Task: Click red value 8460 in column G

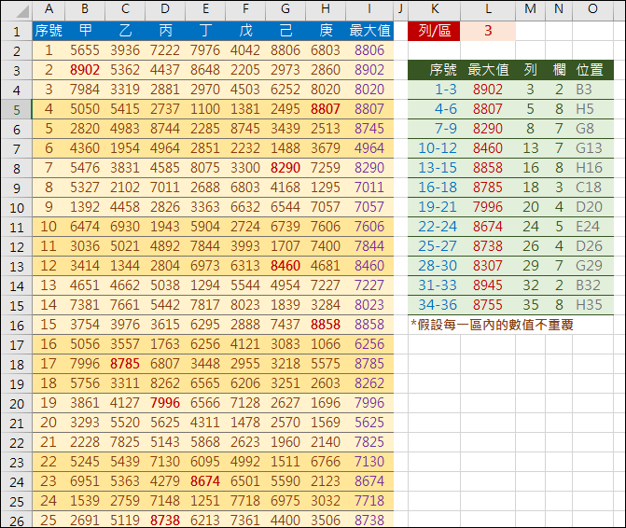Action: point(285,266)
